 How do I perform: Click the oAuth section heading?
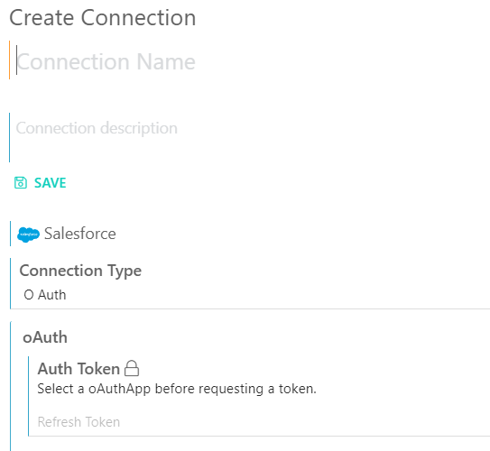(45, 337)
